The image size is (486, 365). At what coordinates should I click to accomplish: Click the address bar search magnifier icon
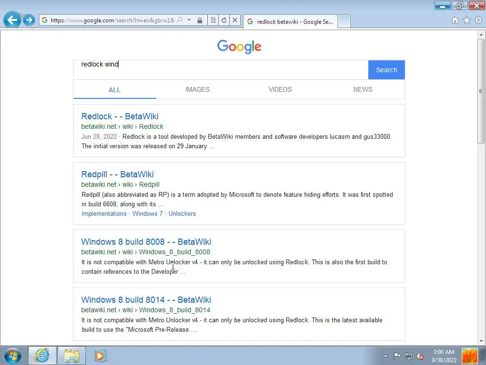tap(180, 20)
